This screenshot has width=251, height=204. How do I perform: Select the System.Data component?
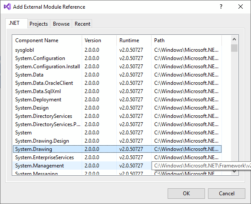point(117,75)
